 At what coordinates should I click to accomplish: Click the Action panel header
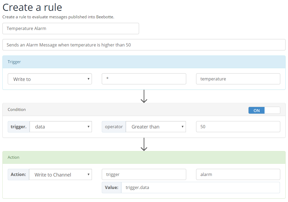point(144,157)
